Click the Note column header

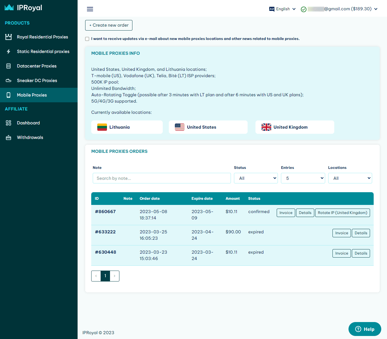(x=128, y=199)
